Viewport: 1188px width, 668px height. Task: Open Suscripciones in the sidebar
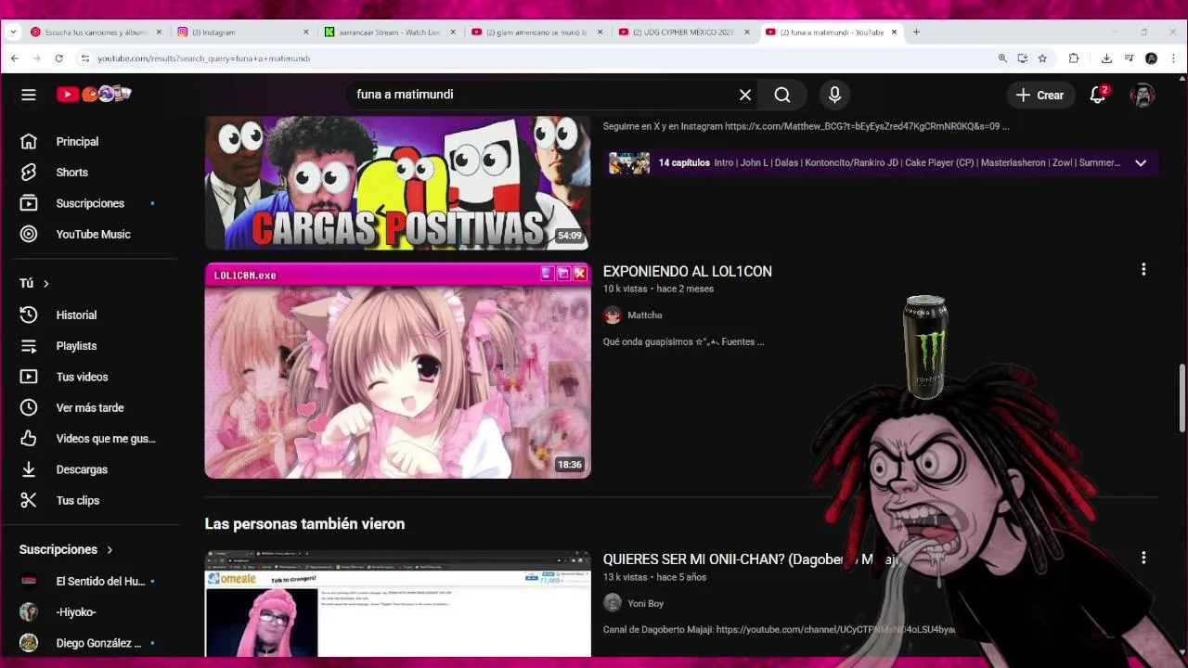pyautogui.click(x=90, y=203)
